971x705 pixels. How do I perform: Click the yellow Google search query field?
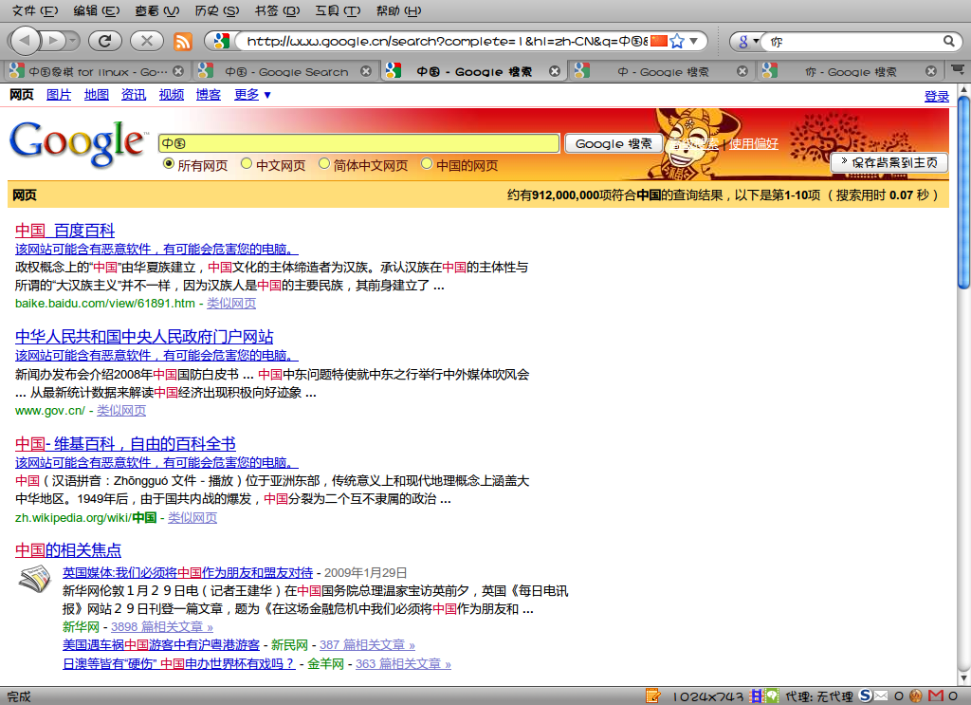tap(359, 143)
